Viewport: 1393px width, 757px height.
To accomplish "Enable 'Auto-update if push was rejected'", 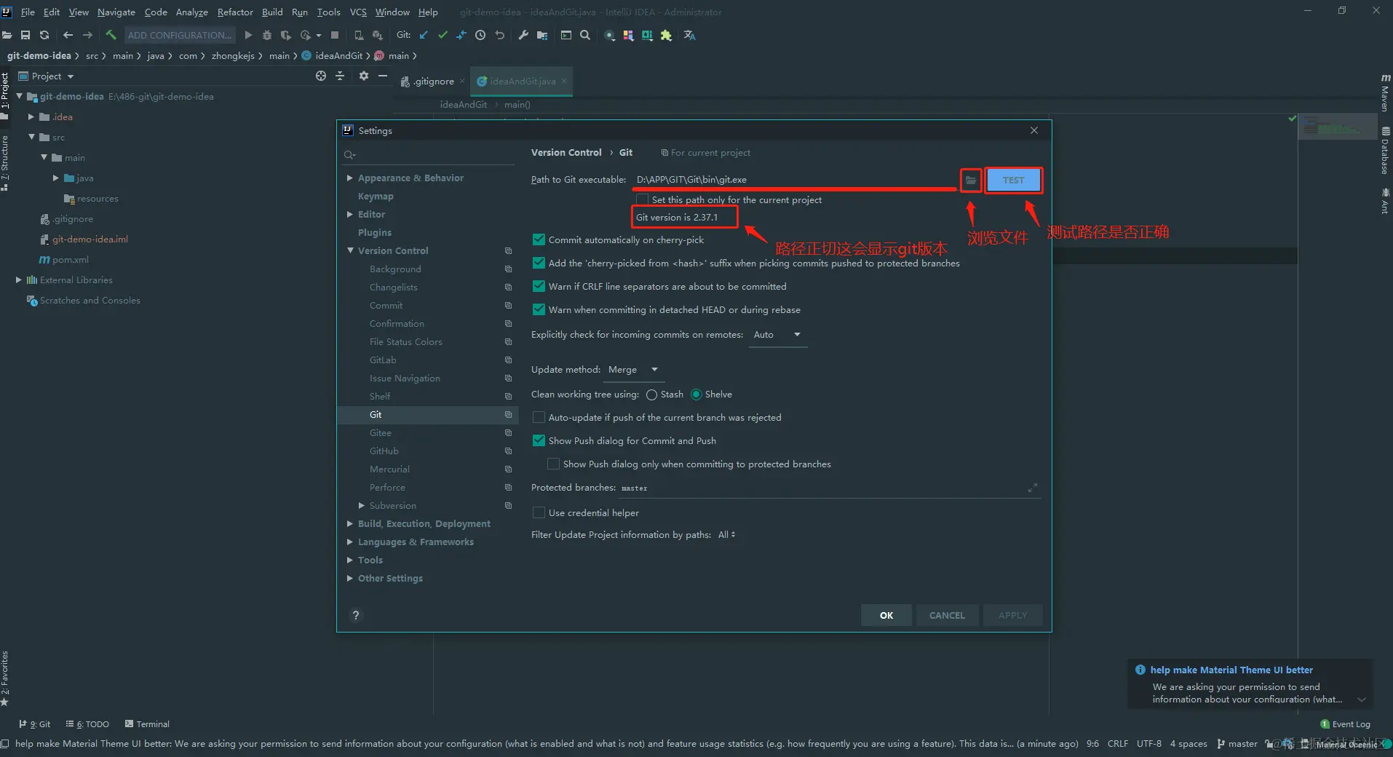I will (539, 417).
